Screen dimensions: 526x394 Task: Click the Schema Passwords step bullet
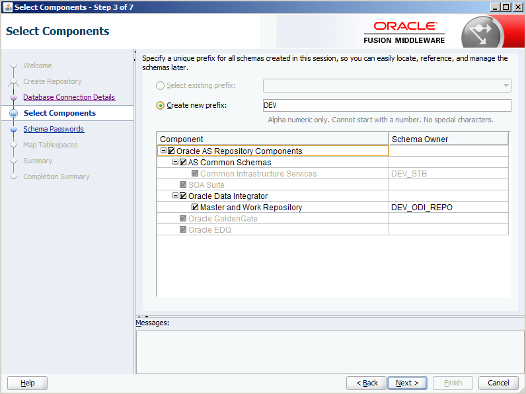pyautogui.click(x=13, y=130)
